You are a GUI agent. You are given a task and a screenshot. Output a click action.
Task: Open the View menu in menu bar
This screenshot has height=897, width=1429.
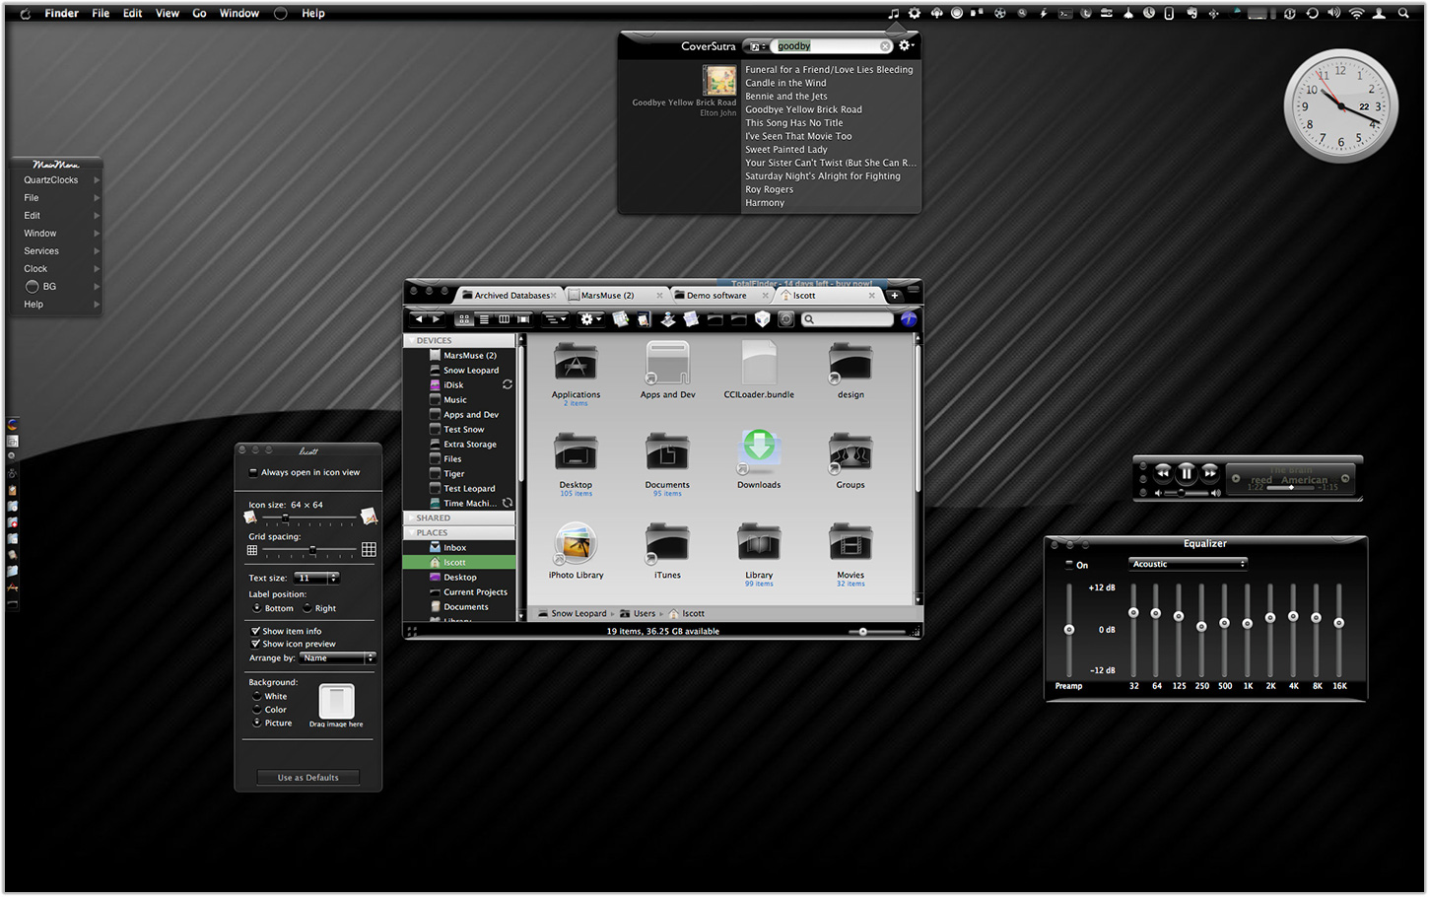point(168,14)
